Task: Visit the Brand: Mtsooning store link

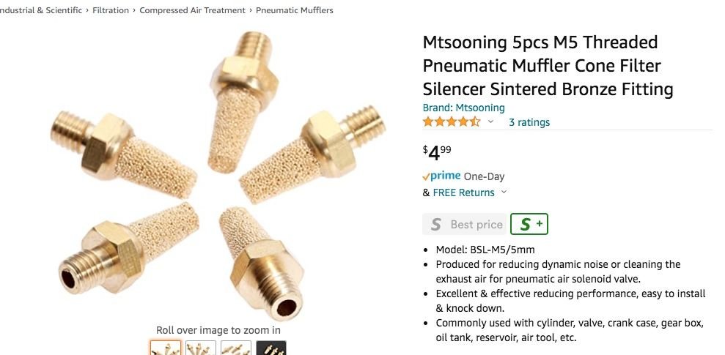Action: point(463,108)
